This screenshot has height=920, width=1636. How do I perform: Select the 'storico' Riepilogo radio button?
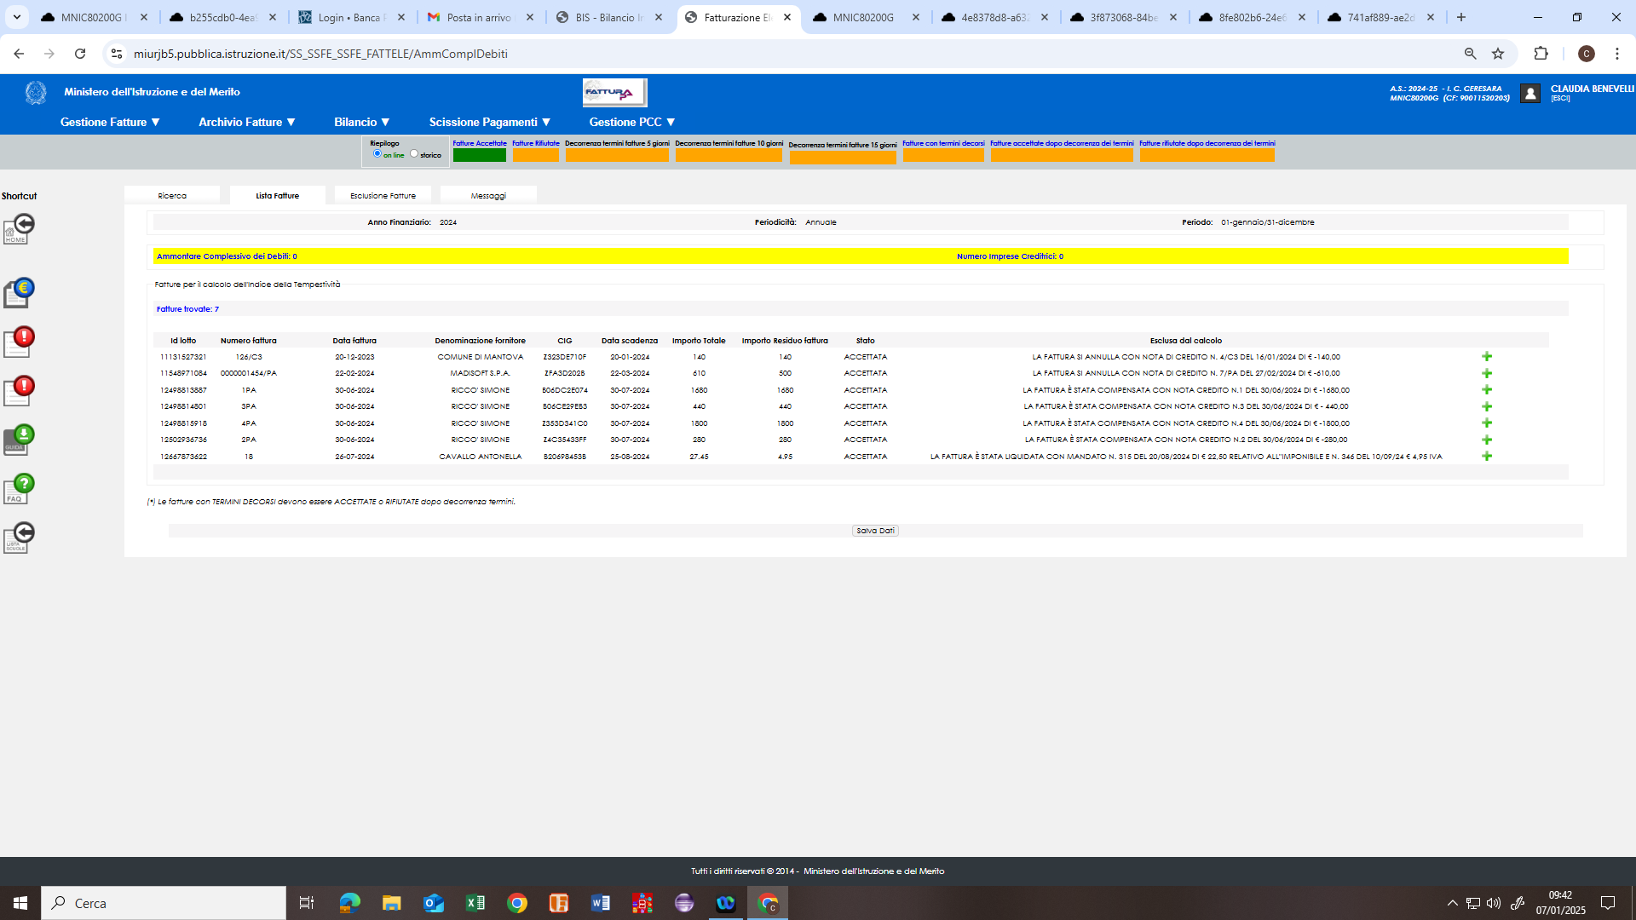click(414, 154)
